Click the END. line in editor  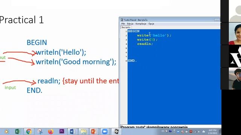pos(132,61)
